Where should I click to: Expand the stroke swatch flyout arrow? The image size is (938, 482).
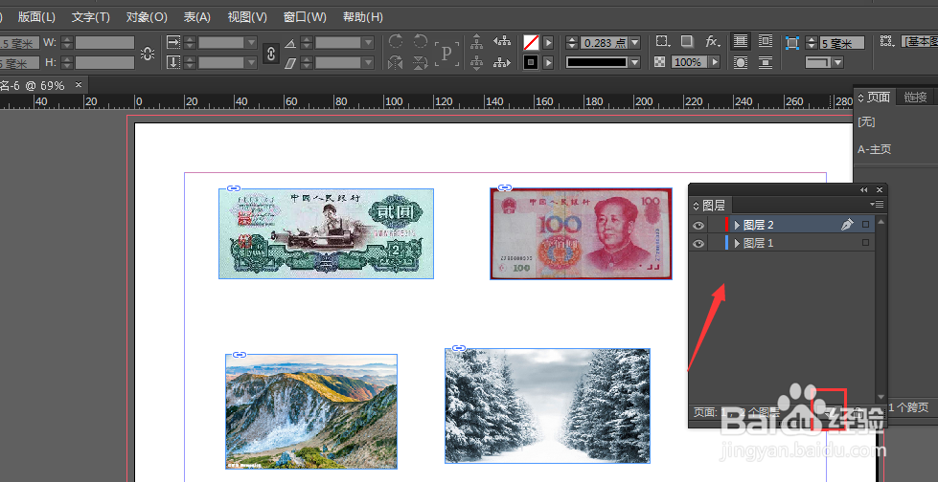point(548,62)
